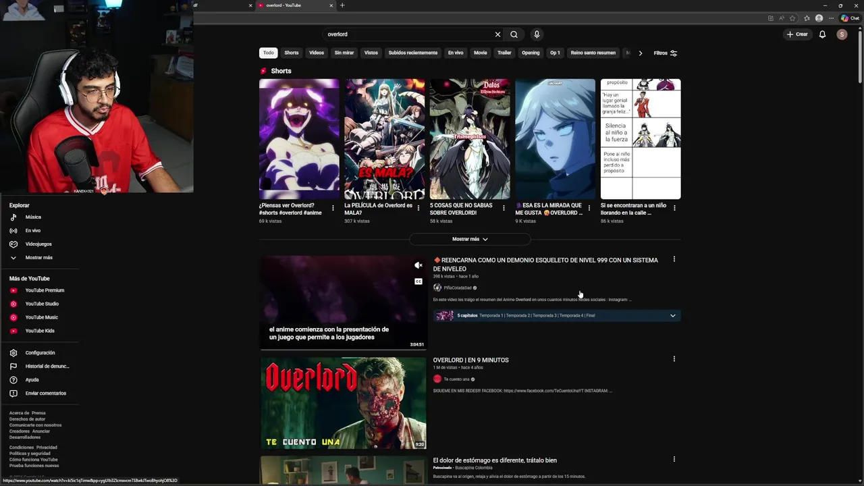Open Ayuda in sidebar
864x486 pixels.
pos(32,379)
